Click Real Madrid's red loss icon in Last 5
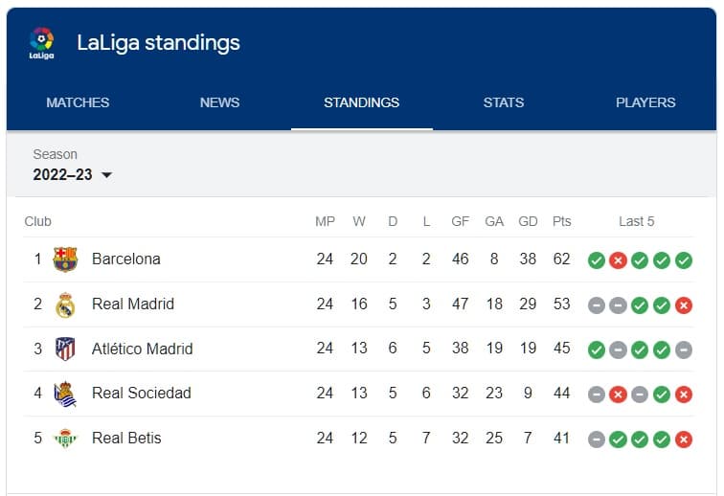 tap(684, 305)
